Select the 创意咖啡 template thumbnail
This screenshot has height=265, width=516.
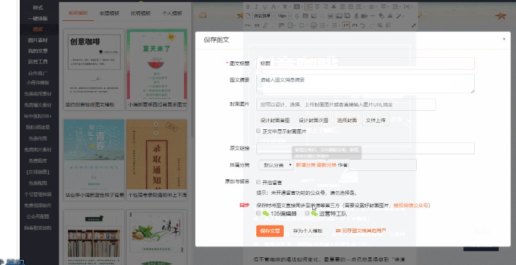92,66
